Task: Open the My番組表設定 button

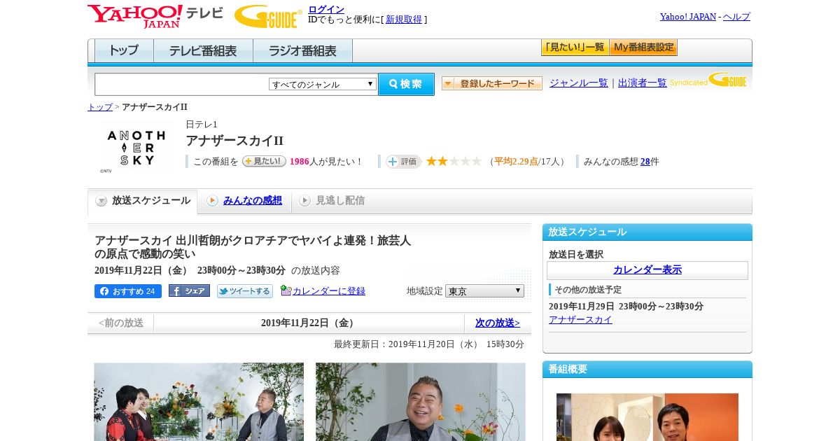Action: point(643,48)
